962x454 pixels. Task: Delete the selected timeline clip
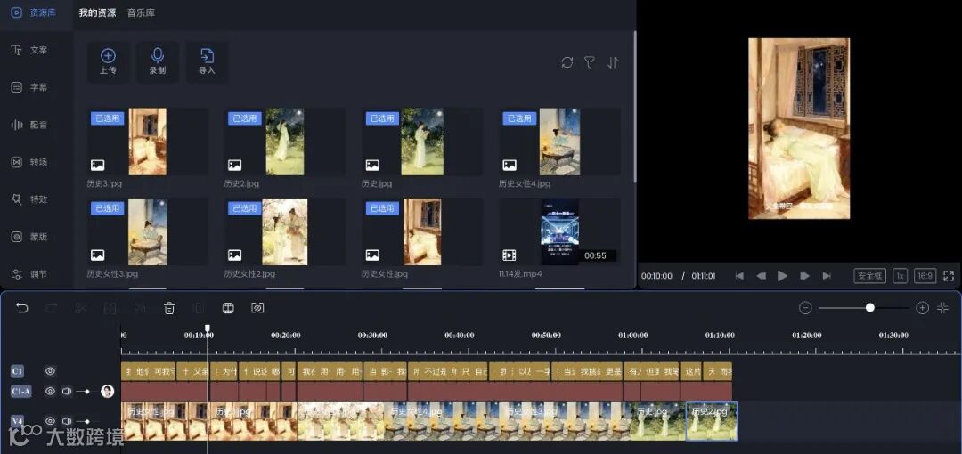[x=170, y=308]
